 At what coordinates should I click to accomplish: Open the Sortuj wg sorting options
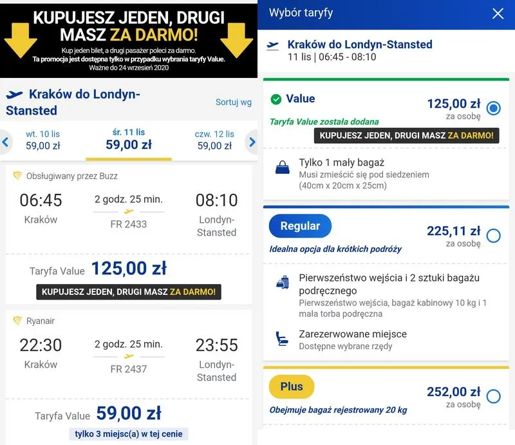point(233,102)
